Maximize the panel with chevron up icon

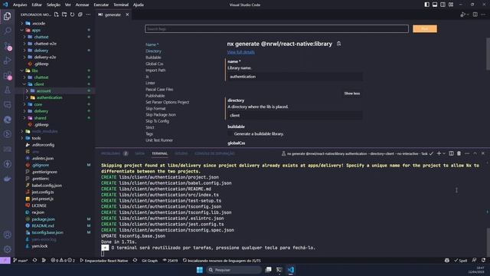(475, 153)
